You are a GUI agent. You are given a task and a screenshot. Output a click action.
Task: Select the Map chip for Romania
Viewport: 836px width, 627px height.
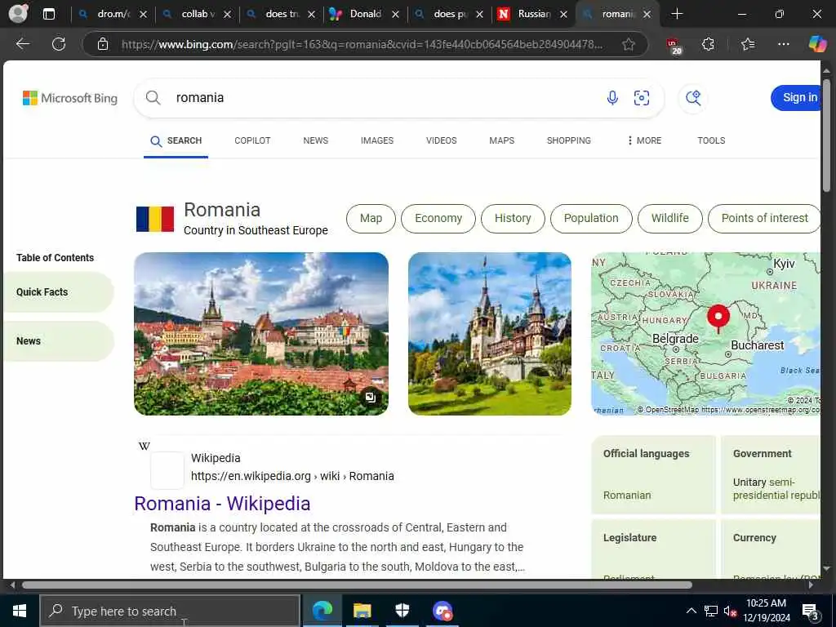coord(371,219)
